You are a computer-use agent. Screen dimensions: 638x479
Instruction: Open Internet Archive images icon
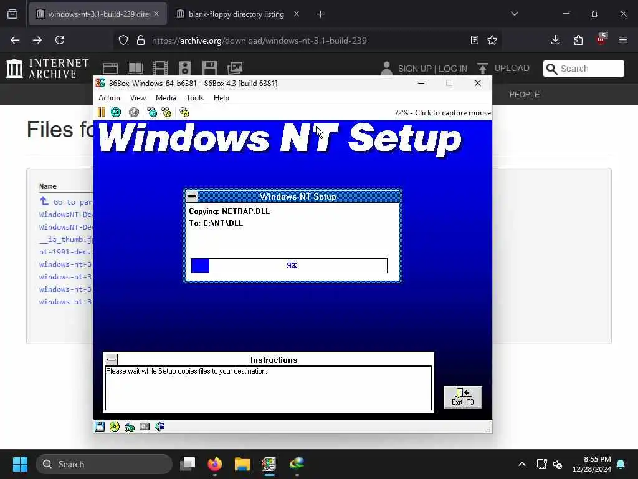pos(235,69)
